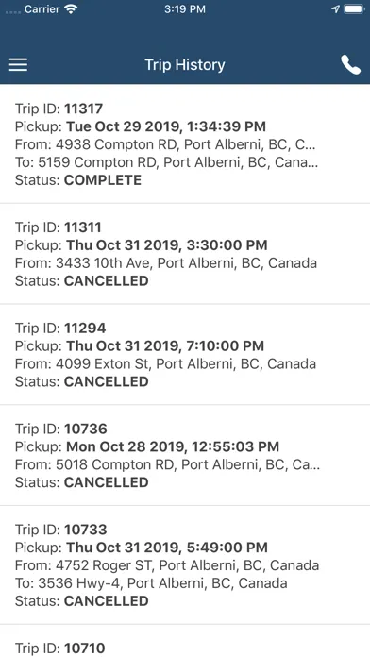Tap From 4938 Compton RD address
The width and height of the screenshot is (370, 657).
click(x=165, y=144)
